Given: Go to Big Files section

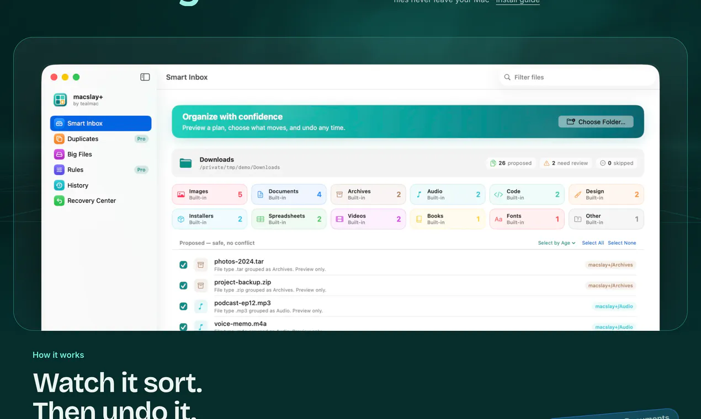Looking at the screenshot, I should click(x=100, y=154).
